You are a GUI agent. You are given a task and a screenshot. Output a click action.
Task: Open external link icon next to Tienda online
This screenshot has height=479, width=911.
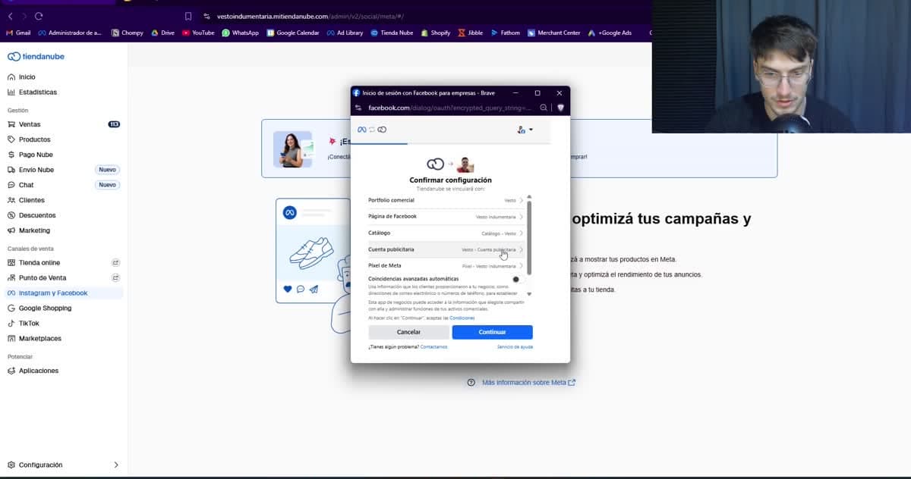coord(115,262)
